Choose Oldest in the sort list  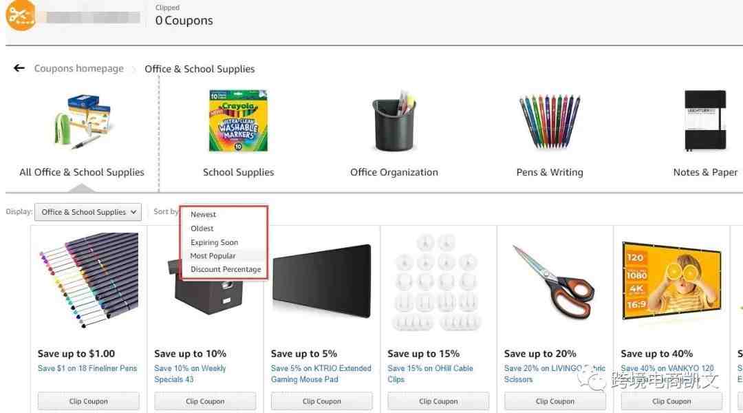coord(202,229)
